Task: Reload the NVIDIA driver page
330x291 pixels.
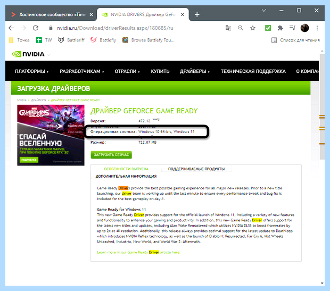Action: 36,28
